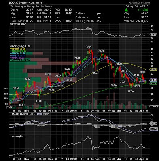The image size is (159, 161).
Task: Click the yellow MA(50) legend entry
Action: (18, 49)
